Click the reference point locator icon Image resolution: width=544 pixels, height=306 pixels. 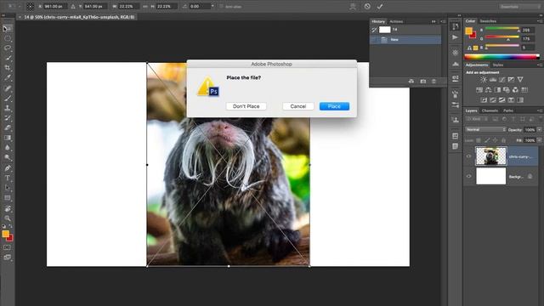tap(31, 6)
